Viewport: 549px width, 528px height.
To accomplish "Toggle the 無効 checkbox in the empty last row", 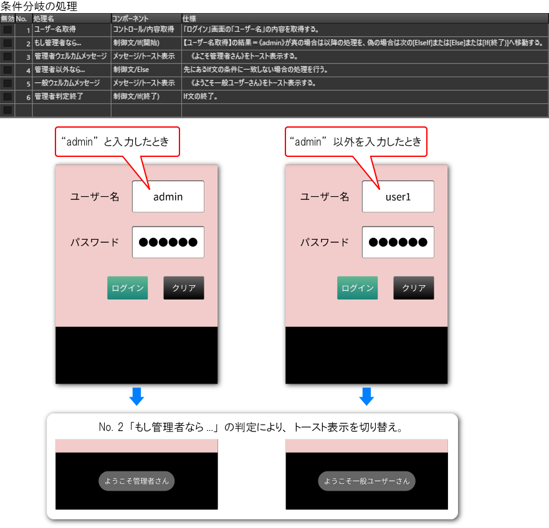I will click(7, 110).
